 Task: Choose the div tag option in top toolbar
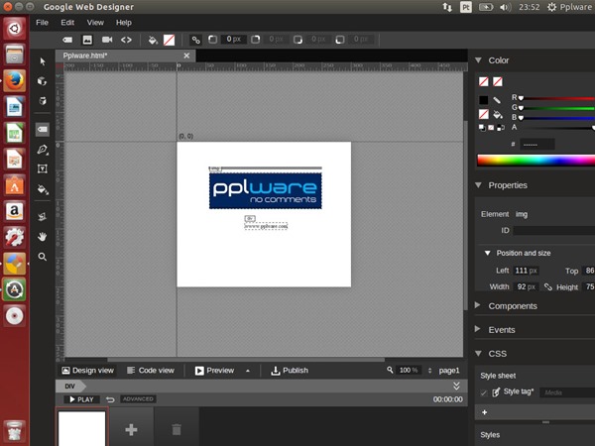click(x=67, y=40)
